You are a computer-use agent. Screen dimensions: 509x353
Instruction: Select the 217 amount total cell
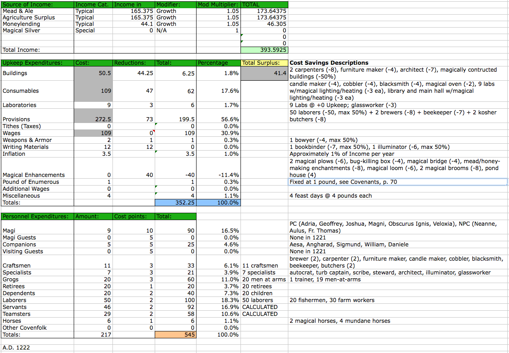pos(94,334)
